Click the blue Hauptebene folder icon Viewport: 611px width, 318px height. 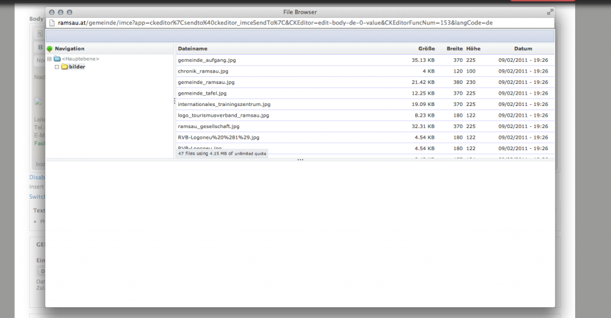coord(57,59)
